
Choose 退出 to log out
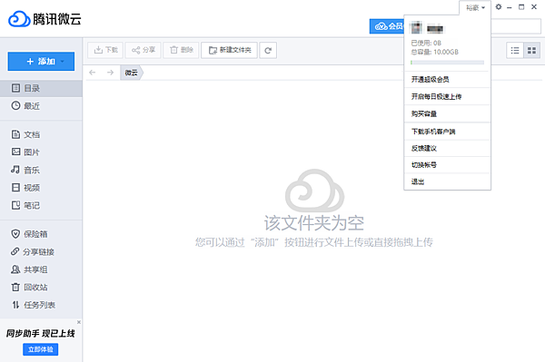coord(447,181)
